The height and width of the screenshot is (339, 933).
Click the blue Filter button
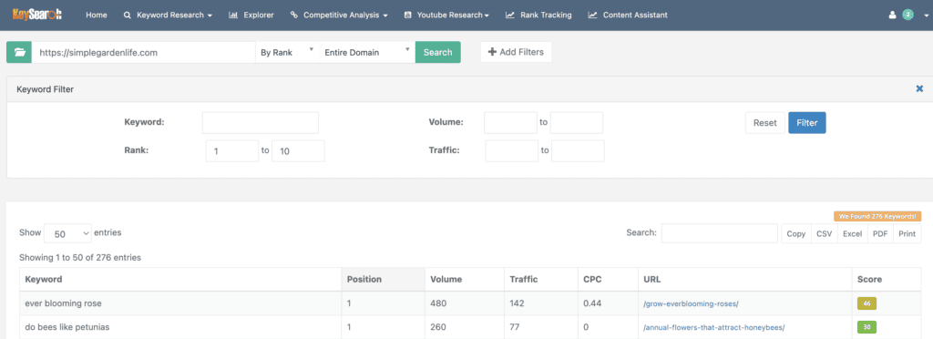(807, 123)
